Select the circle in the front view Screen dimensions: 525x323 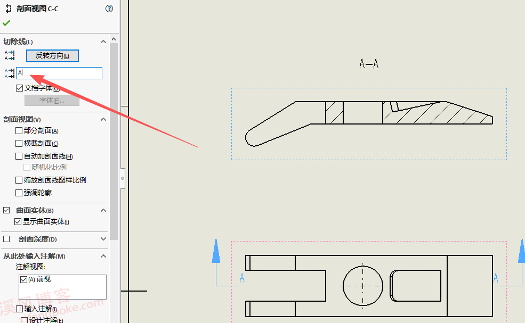(x=363, y=286)
